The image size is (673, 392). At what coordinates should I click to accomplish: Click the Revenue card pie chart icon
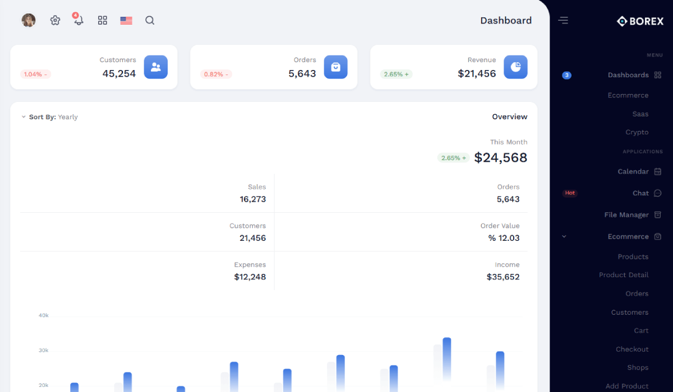(x=515, y=67)
